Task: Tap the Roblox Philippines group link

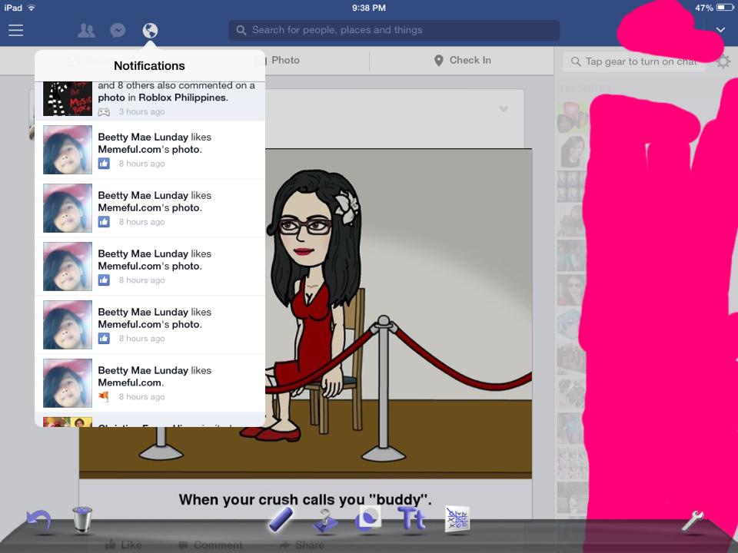Action: (x=183, y=98)
